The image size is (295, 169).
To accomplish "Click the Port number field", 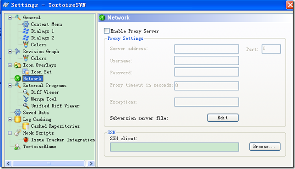I will click(x=271, y=49).
